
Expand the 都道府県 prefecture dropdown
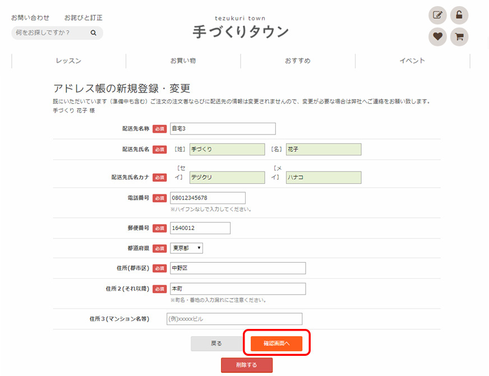(x=186, y=248)
